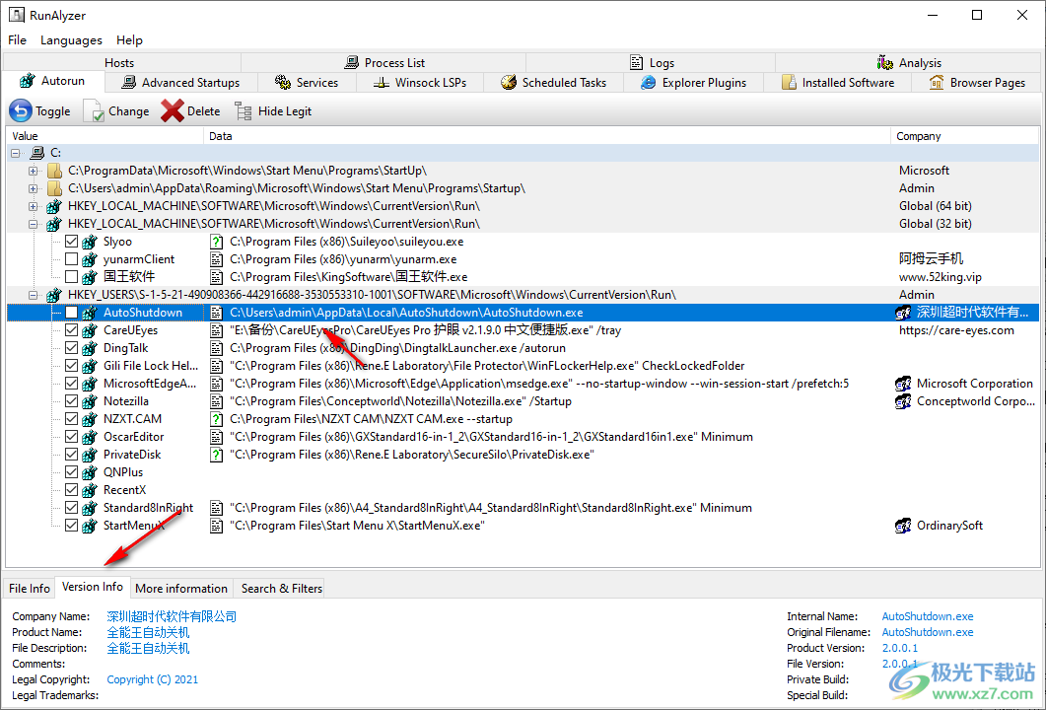Click the Analysis tab icon
This screenshot has height=710, width=1046.
tap(885, 63)
